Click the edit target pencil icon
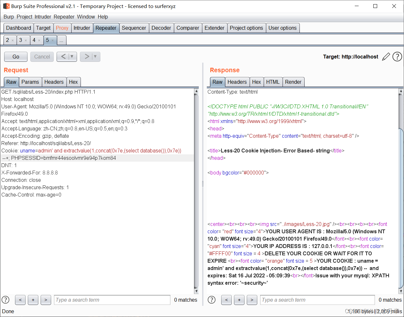 point(386,57)
